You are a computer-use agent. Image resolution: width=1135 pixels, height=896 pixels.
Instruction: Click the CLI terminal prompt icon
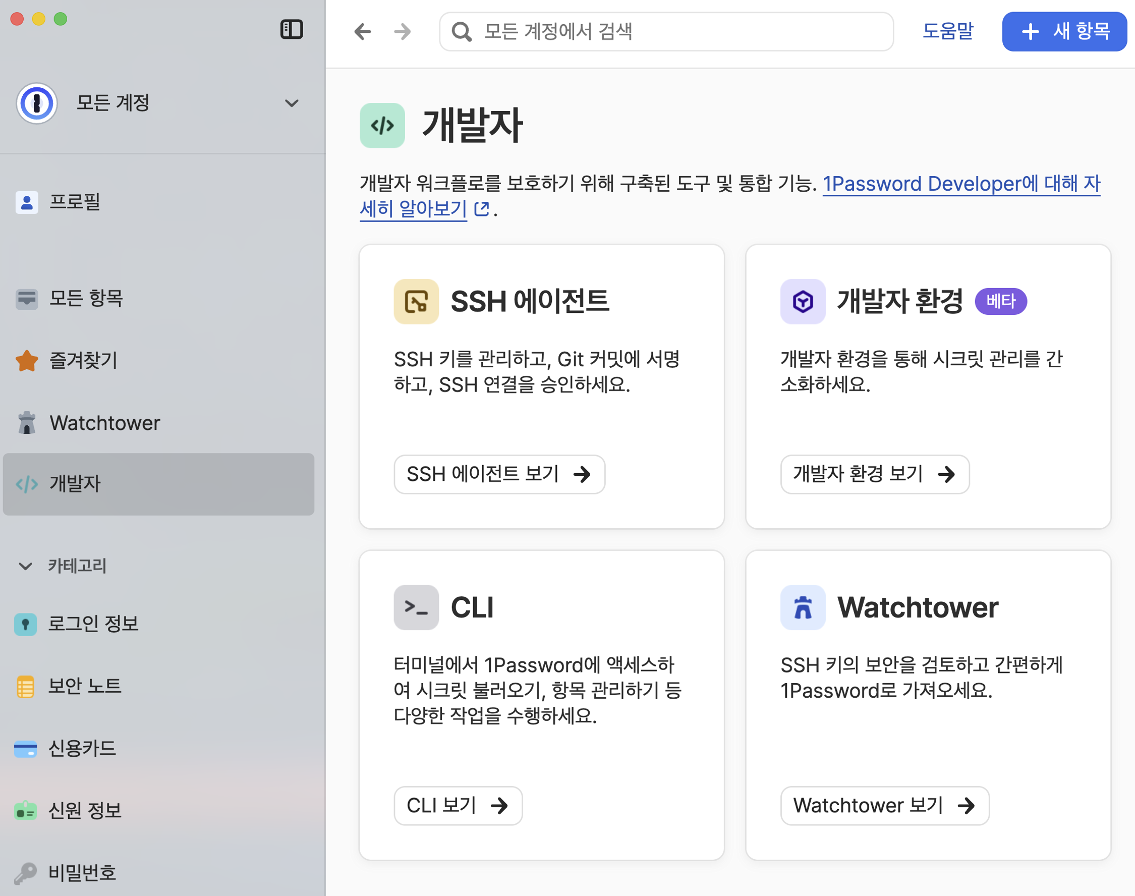pos(417,607)
